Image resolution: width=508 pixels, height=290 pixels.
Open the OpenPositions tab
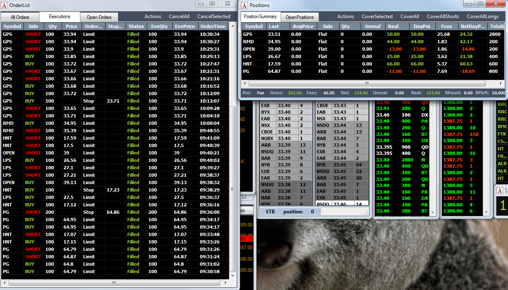300,17
